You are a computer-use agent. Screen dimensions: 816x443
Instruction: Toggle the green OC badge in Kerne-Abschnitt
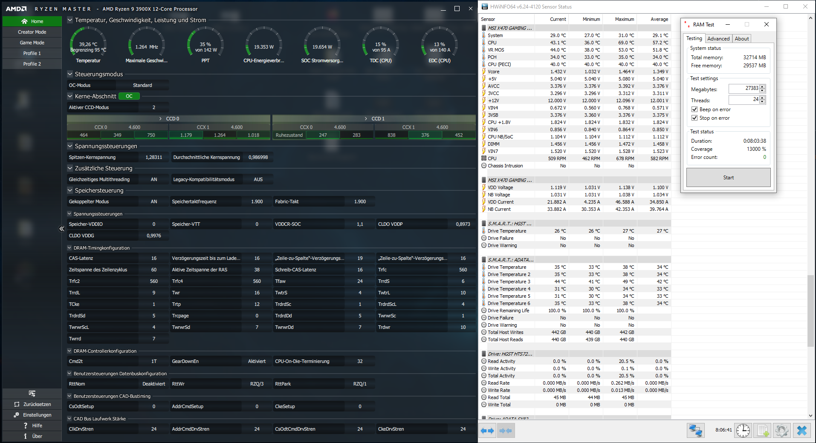129,96
